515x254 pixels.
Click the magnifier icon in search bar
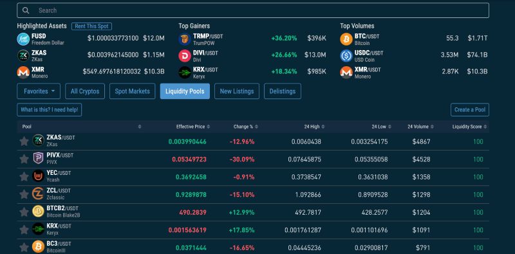(26, 10)
